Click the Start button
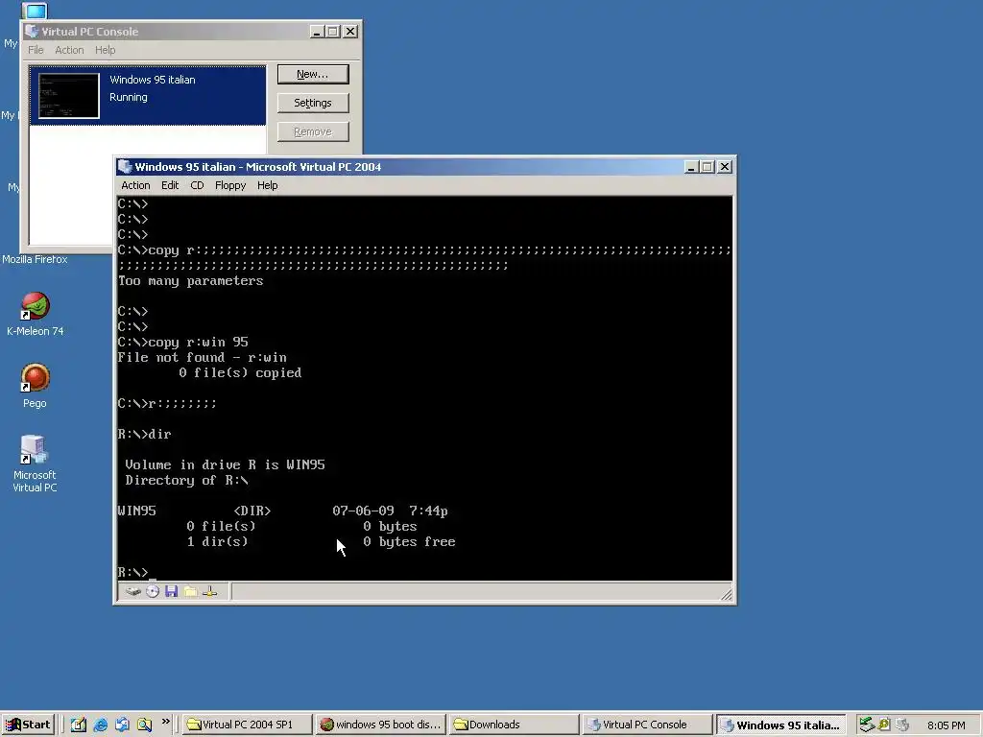The height and width of the screenshot is (737, 983). (28, 725)
